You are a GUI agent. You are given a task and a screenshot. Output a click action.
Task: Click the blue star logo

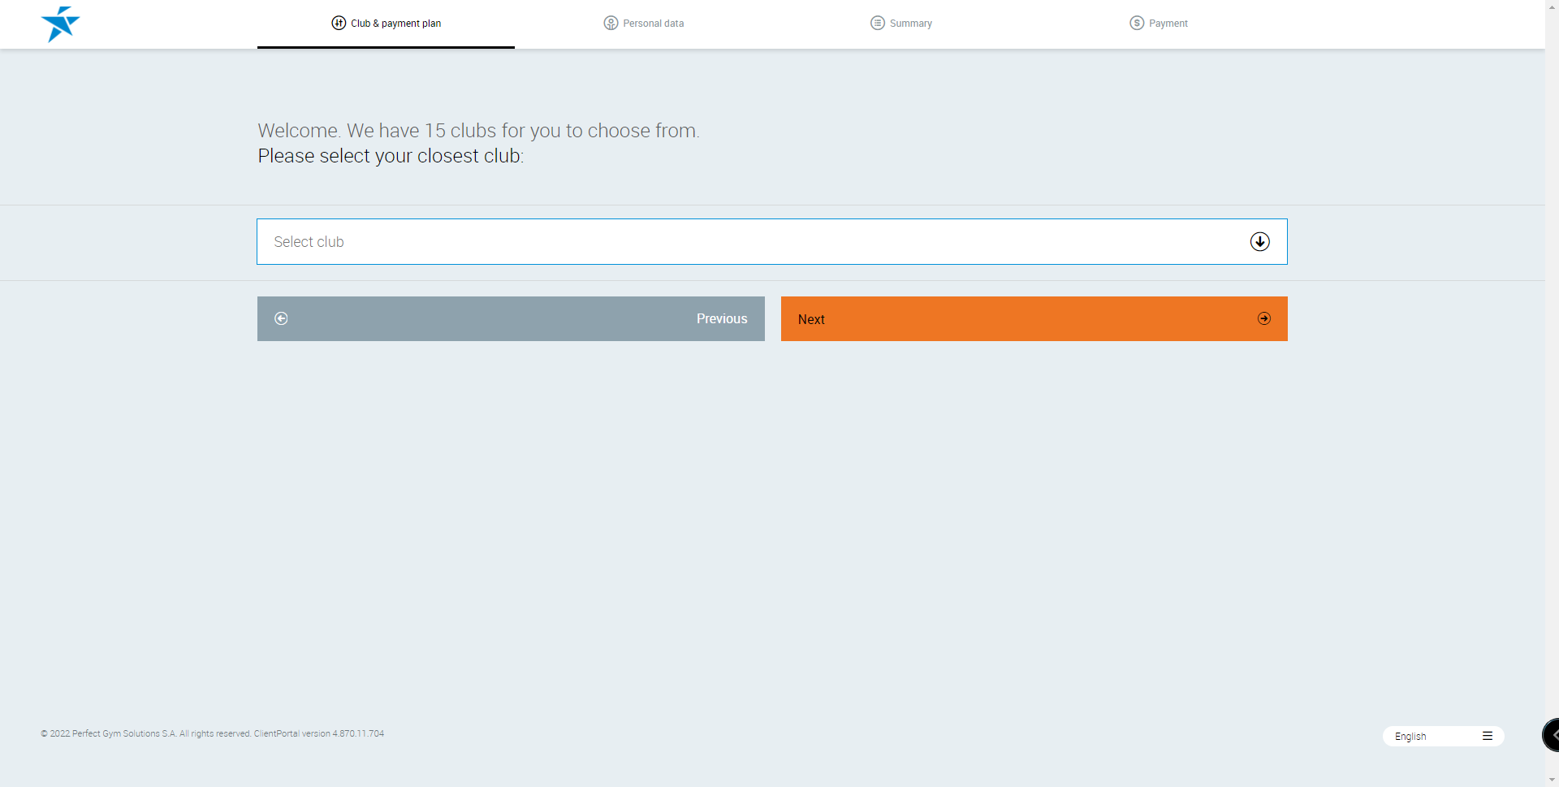60,24
